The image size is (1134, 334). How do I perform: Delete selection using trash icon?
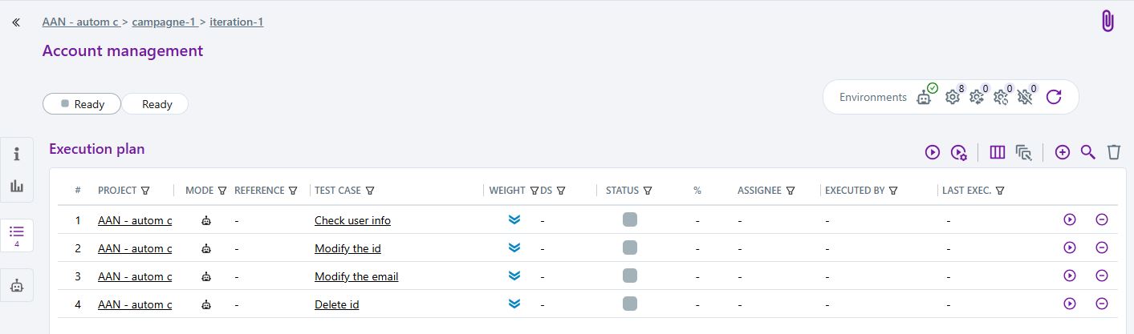click(x=1113, y=152)
